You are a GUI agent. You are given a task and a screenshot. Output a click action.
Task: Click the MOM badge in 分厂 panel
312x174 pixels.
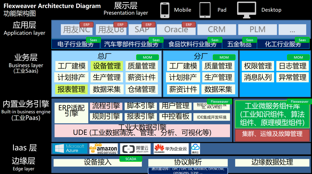tap(224, 57)
